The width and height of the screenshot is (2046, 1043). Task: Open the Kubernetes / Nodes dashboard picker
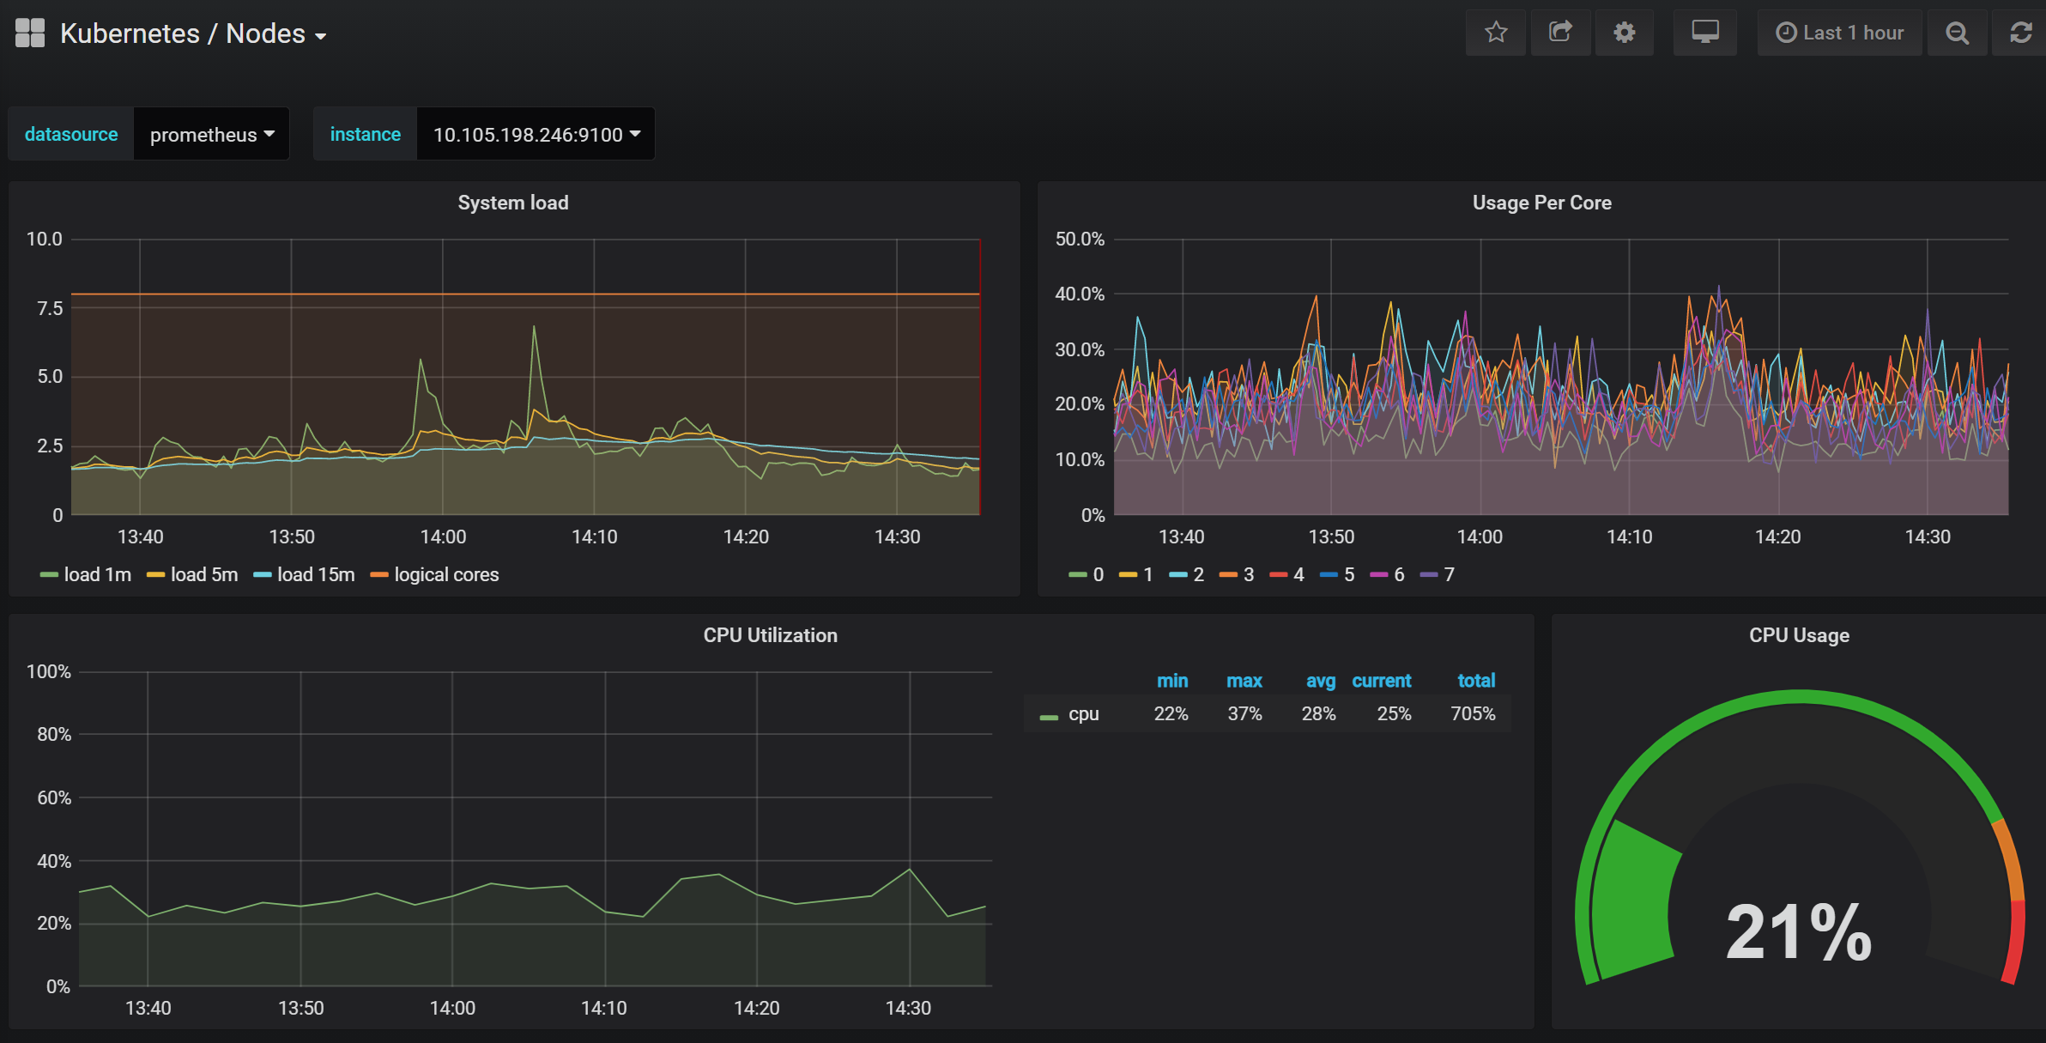click(193, 33)
